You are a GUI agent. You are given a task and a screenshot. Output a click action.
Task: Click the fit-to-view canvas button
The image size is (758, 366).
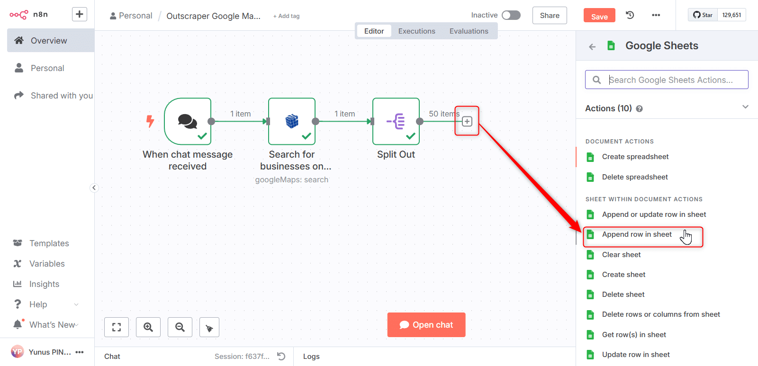tap(117, 327)
